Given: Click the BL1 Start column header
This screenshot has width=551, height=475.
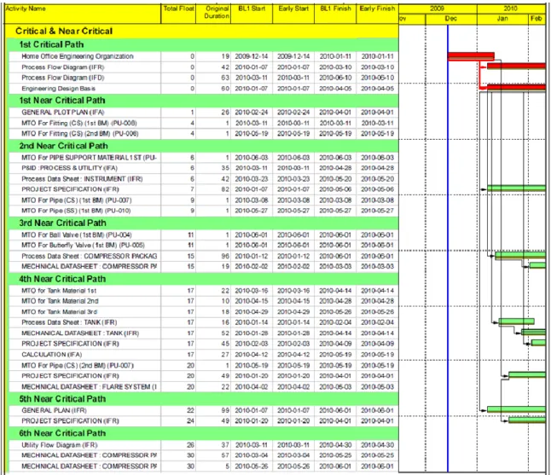Looking at the screenshot, I should [252, 14].
